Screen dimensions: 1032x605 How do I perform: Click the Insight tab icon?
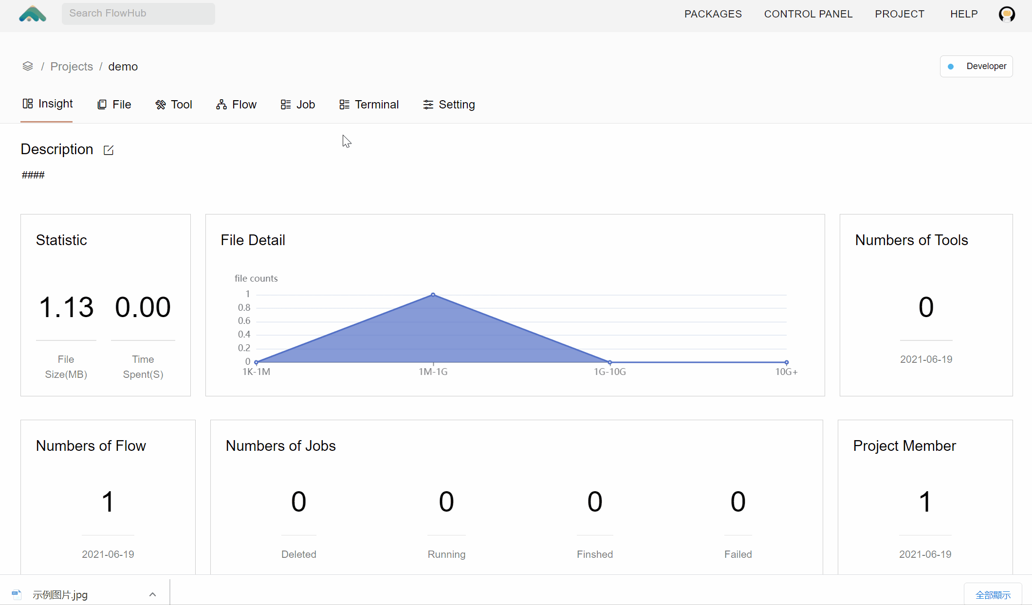(x=28, y=104)
